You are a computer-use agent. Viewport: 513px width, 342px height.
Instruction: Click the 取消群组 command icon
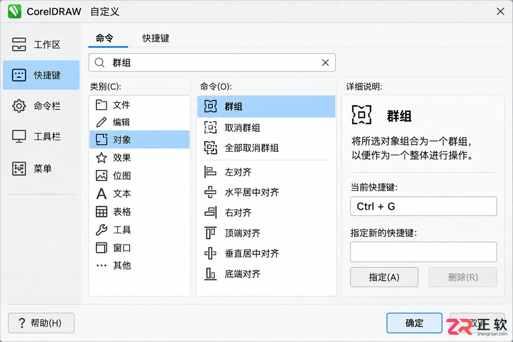click(x=211, y=127)
